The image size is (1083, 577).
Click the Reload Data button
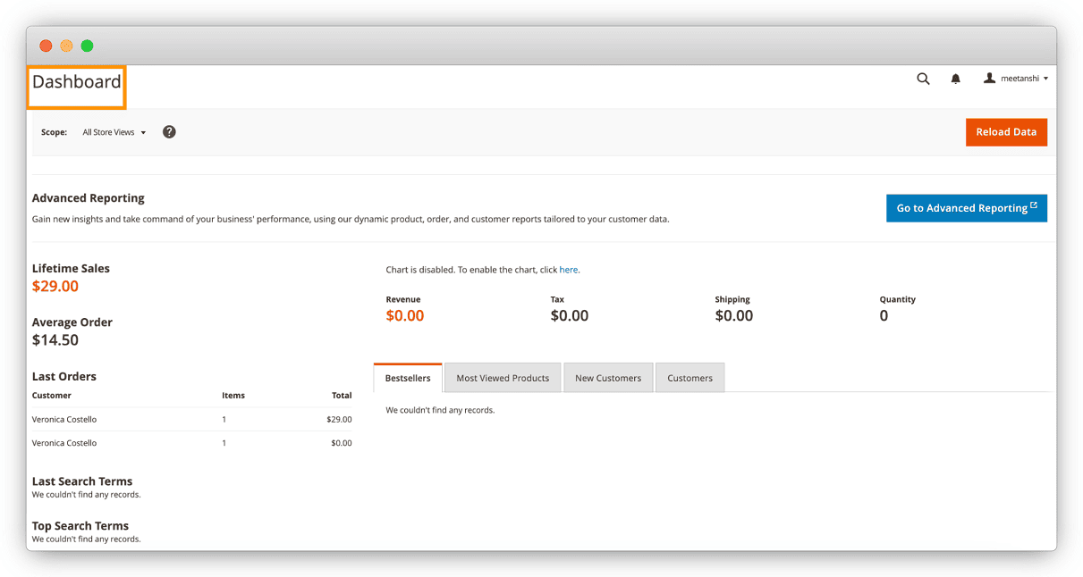(x=1006, y=132)
